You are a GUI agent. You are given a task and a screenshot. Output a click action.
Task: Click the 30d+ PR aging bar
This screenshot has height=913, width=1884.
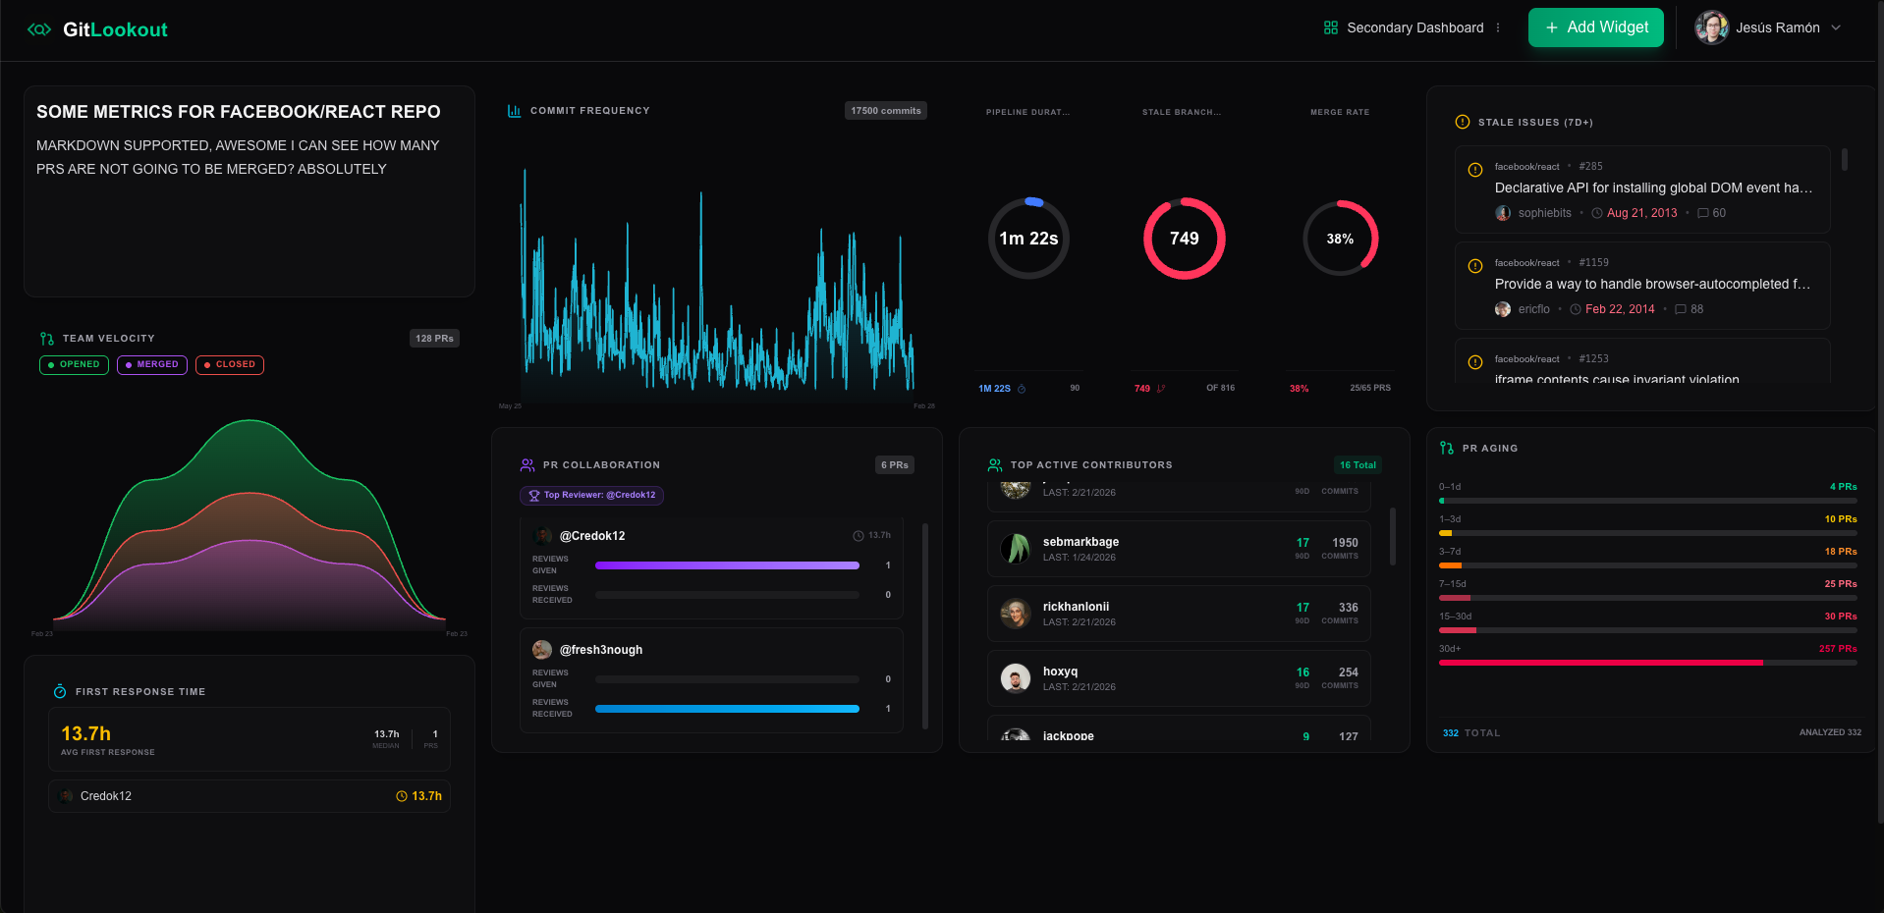pyautogui.click(x=1648, y=663)
